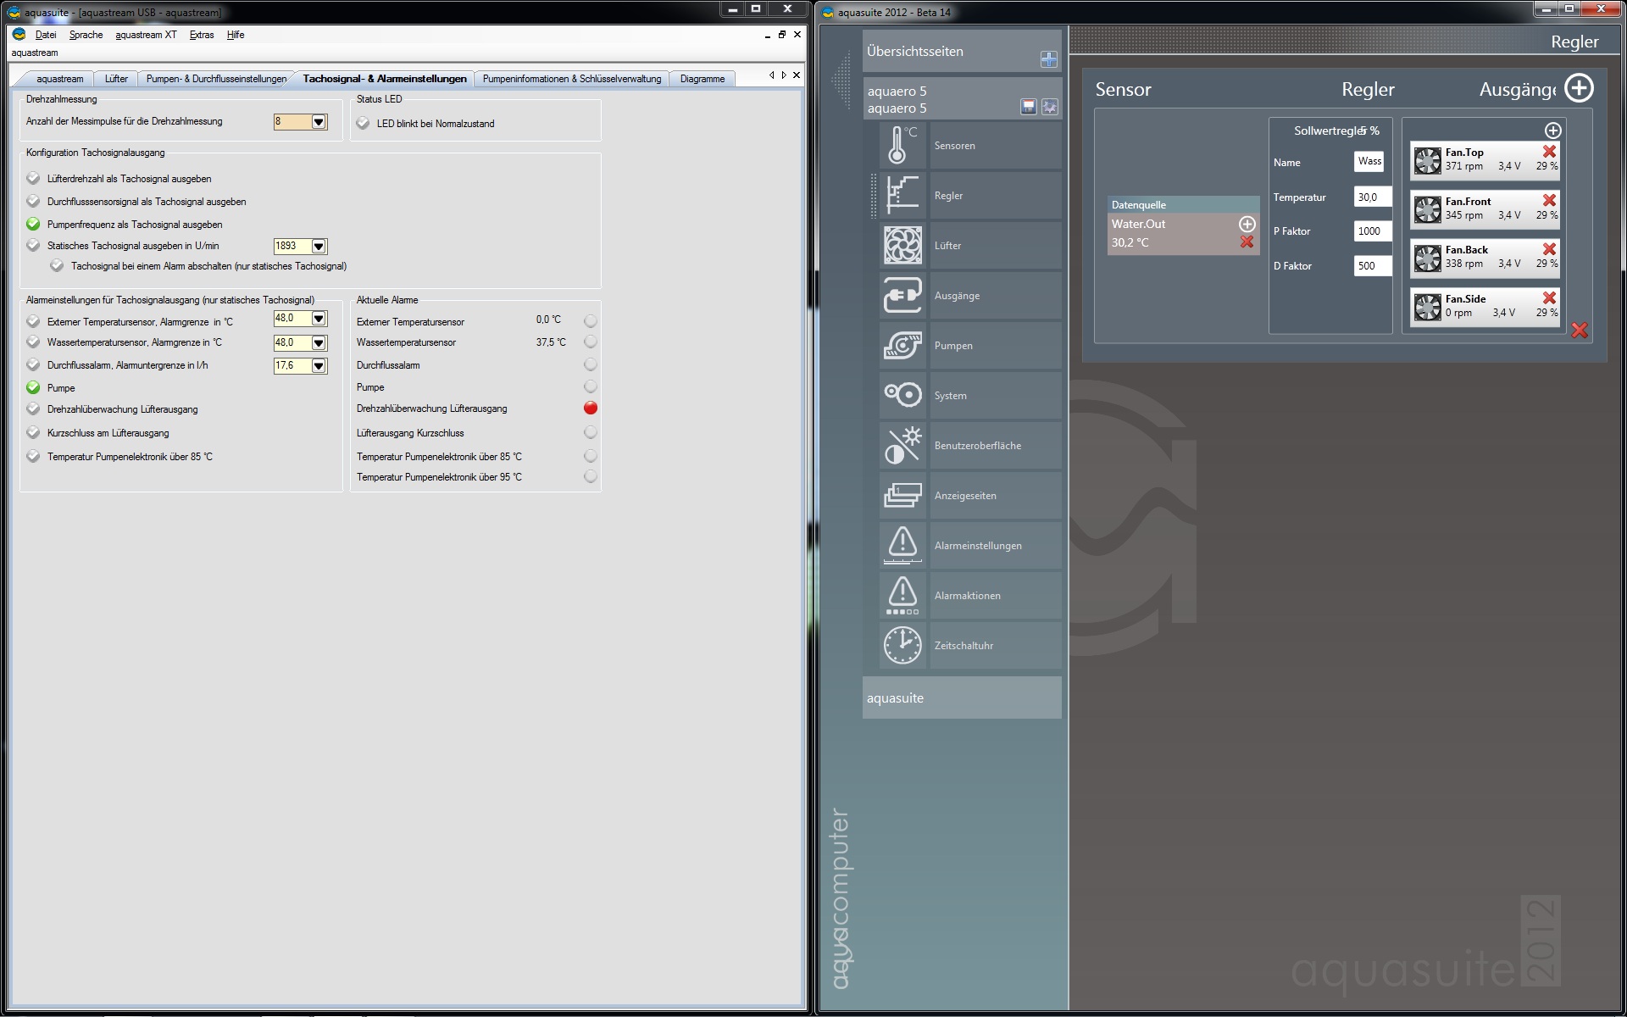Open the Lüfter fan icon
The height and width of the screenshot is (1017, 1627).
click(902, 246)
